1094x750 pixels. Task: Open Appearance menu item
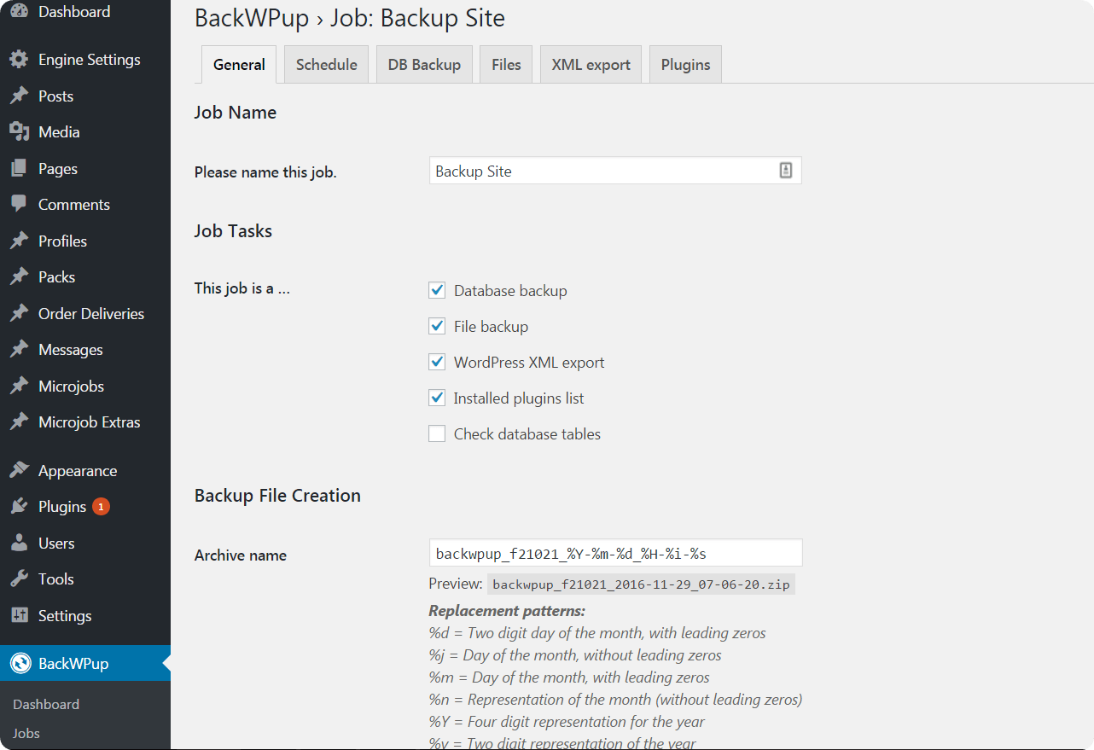[85, 470]
